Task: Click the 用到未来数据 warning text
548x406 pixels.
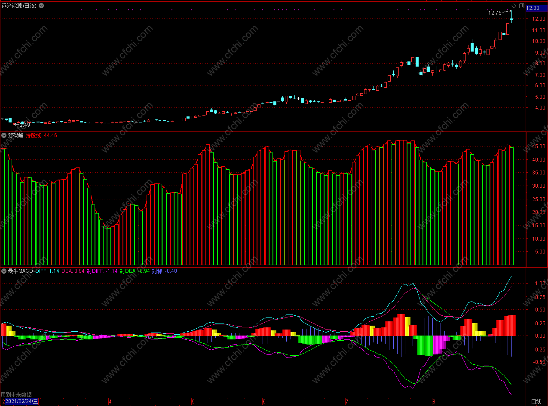Action: tap(16, 394)
